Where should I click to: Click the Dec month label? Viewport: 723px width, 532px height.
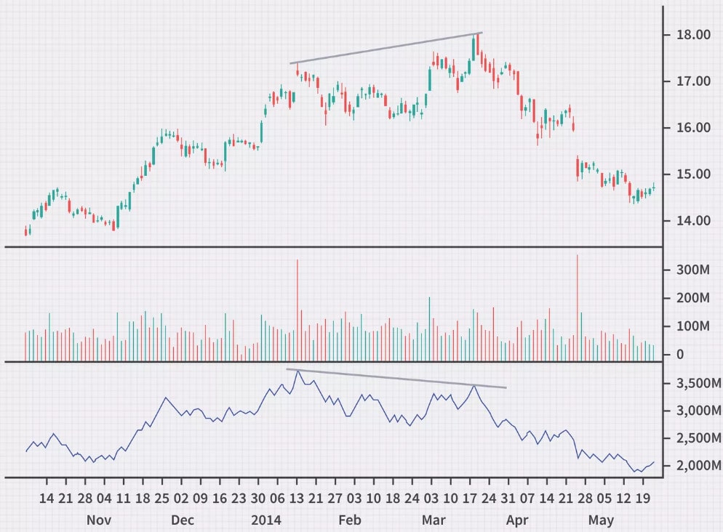point(182,520)
